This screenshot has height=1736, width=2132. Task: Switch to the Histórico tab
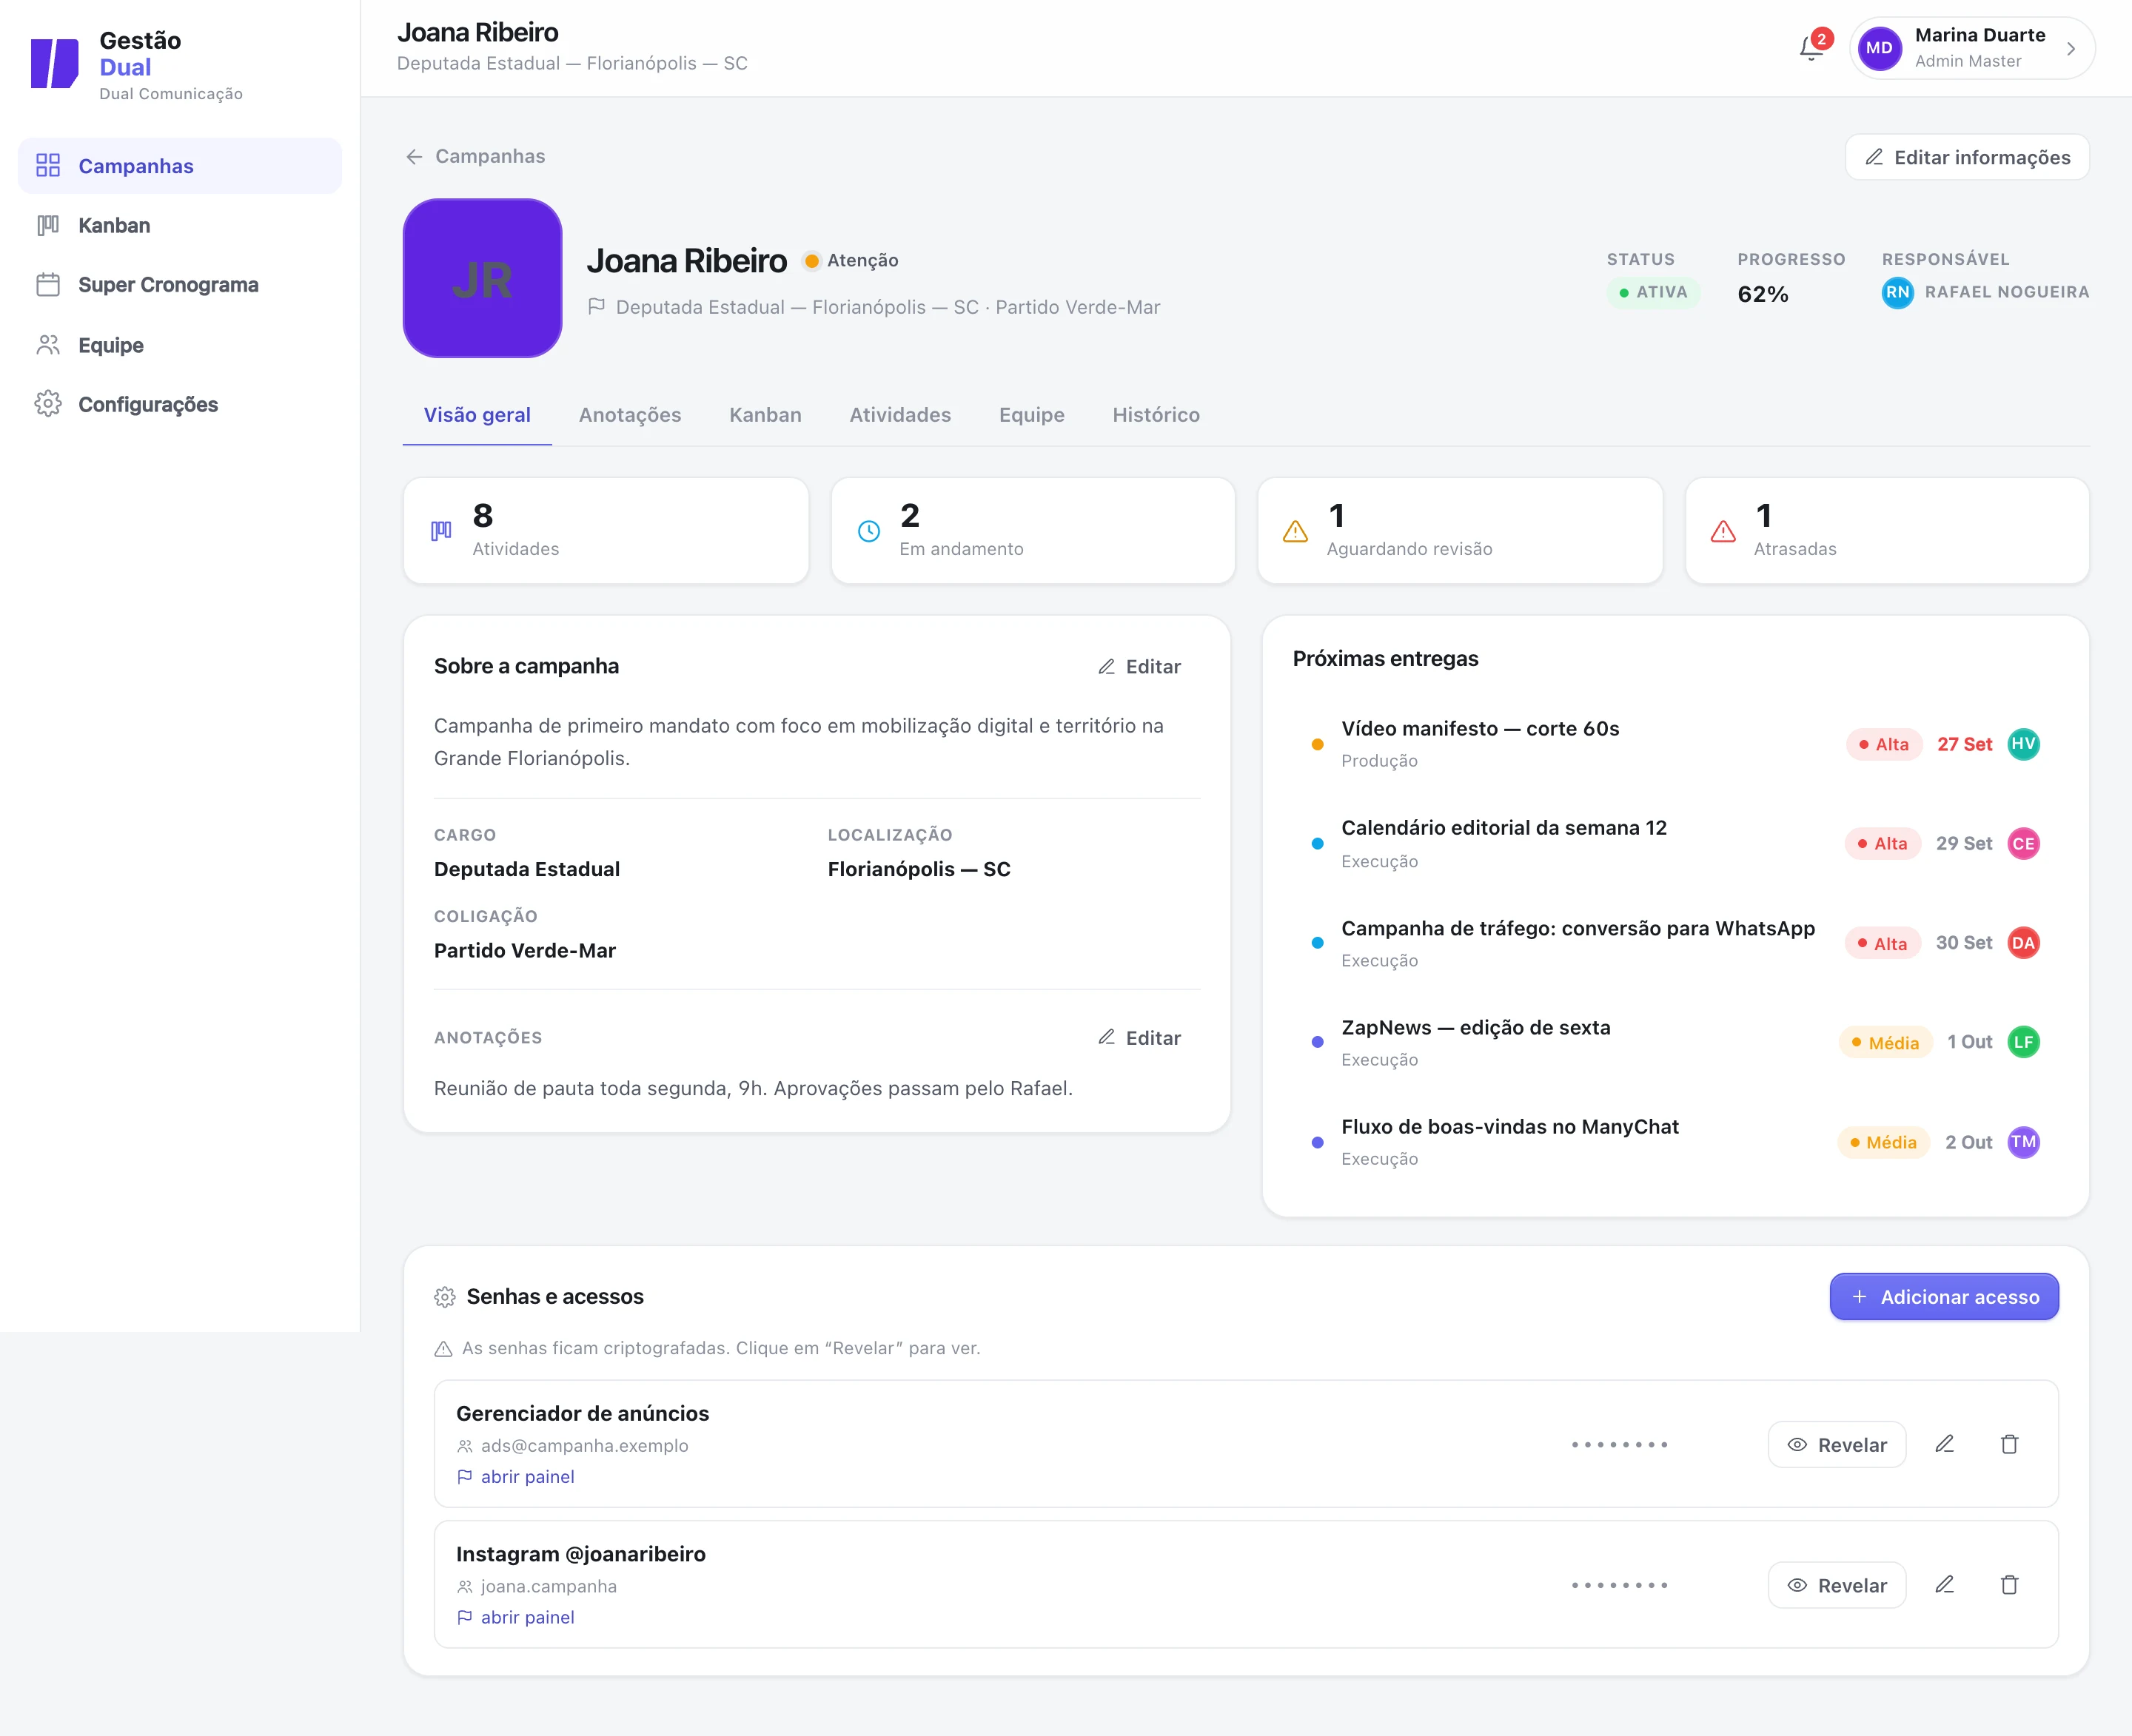click(x=1156, y=415)
